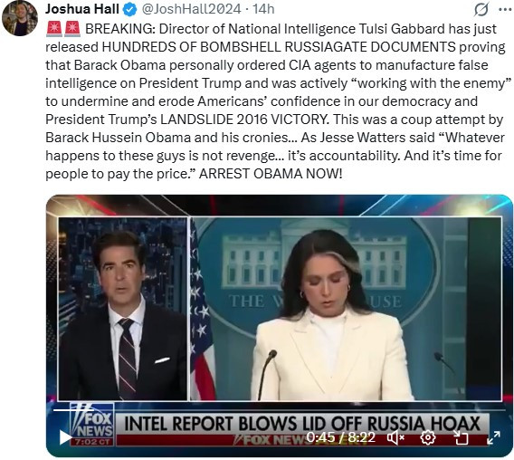Click the 14h post timestamp
The image size is (514, 460).
point(263,9)
